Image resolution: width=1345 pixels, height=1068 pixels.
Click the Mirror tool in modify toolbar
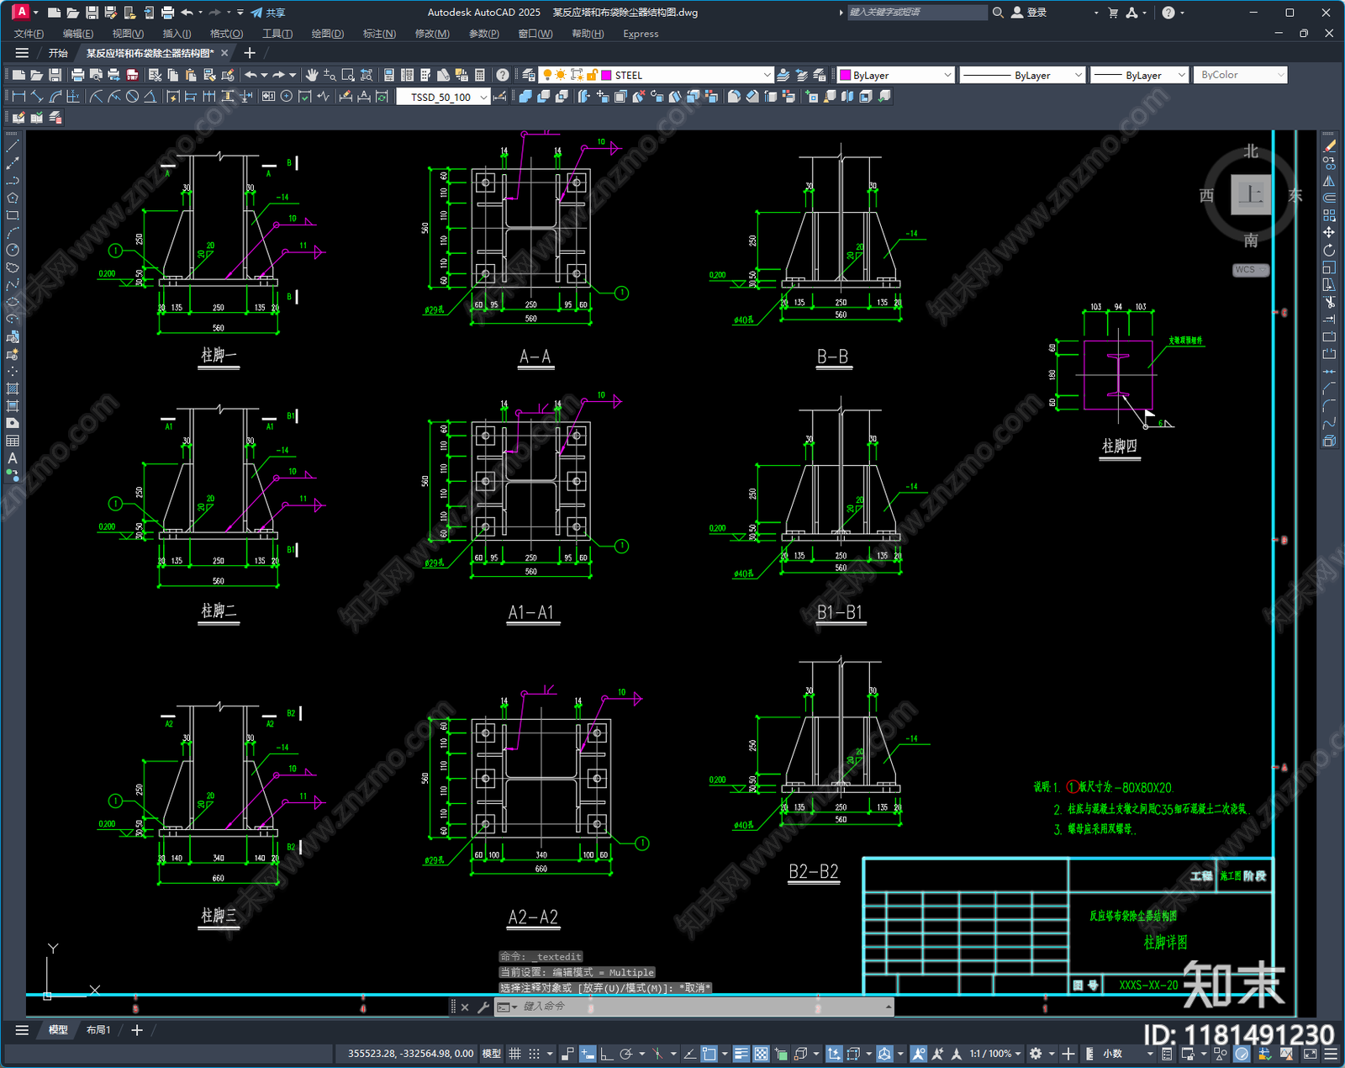[x=1329, y=181]
